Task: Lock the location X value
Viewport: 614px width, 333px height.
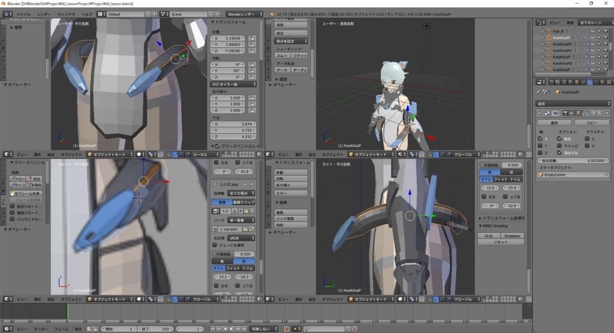Action: click(x=252, y=38)
